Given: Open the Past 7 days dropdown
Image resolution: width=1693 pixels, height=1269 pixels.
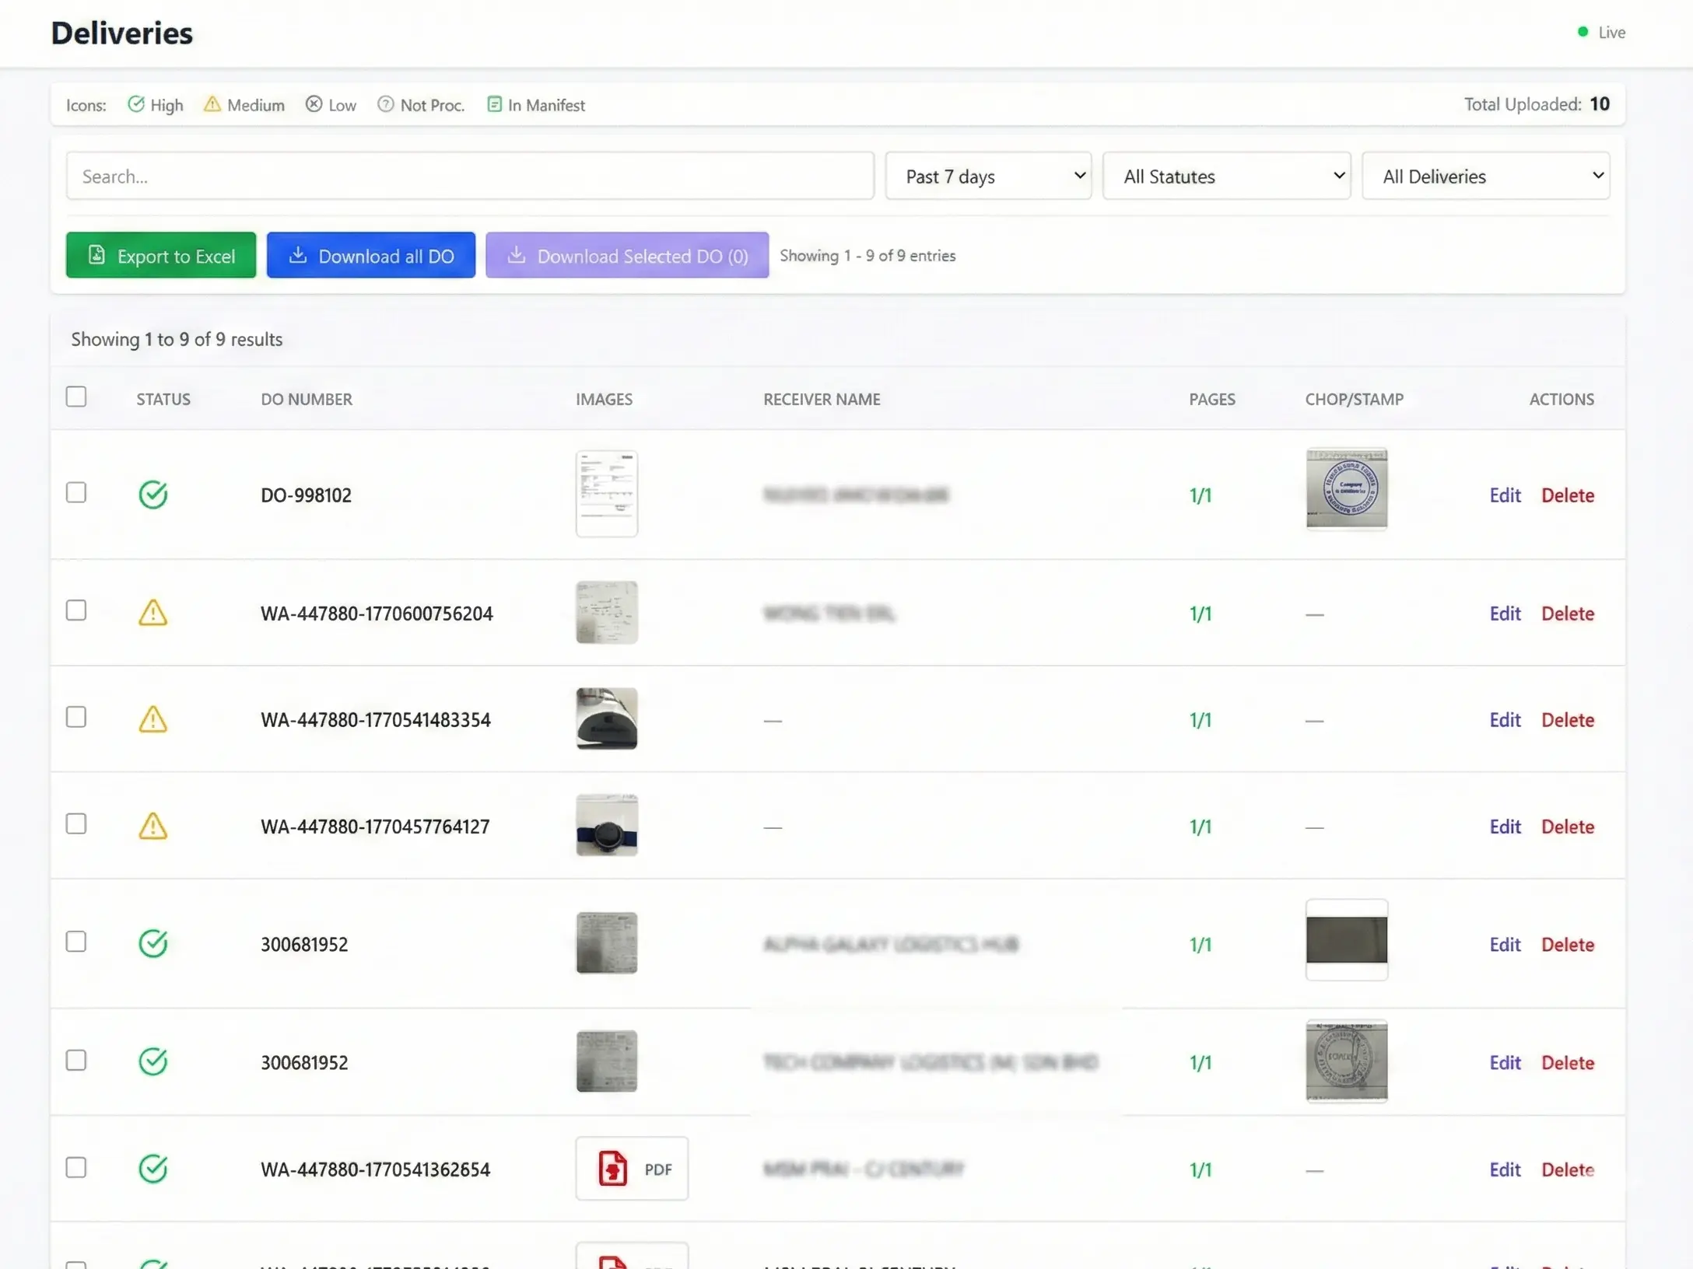Looking at the screenshot, I should tap(988, 177).
